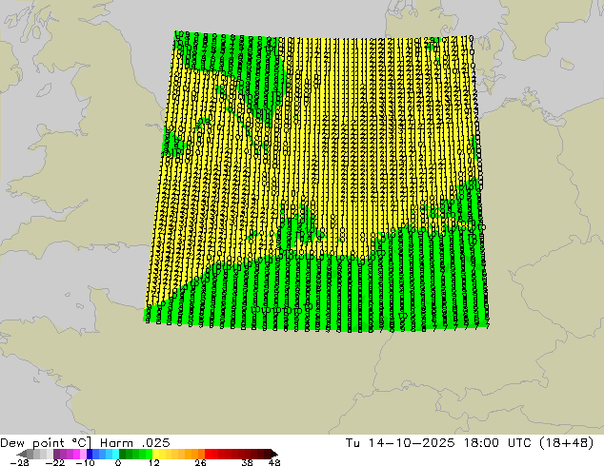Click the -10 legend scale label
604x466 pixels.
click(85, 462)
